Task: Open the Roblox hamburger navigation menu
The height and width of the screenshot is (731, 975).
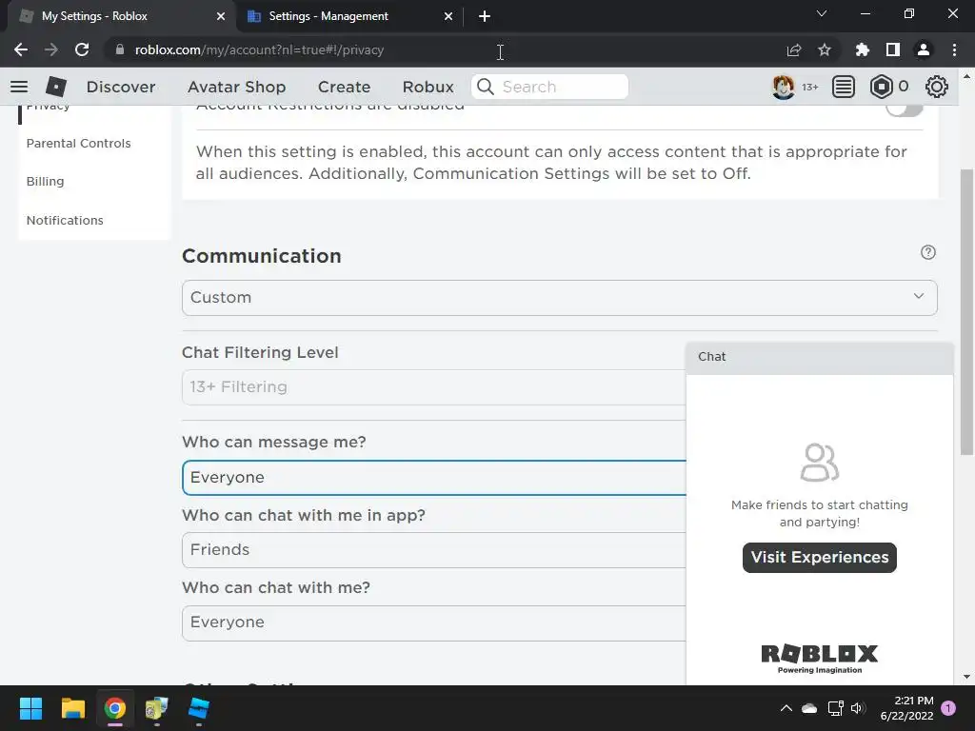Action: (x=19, y=87)
